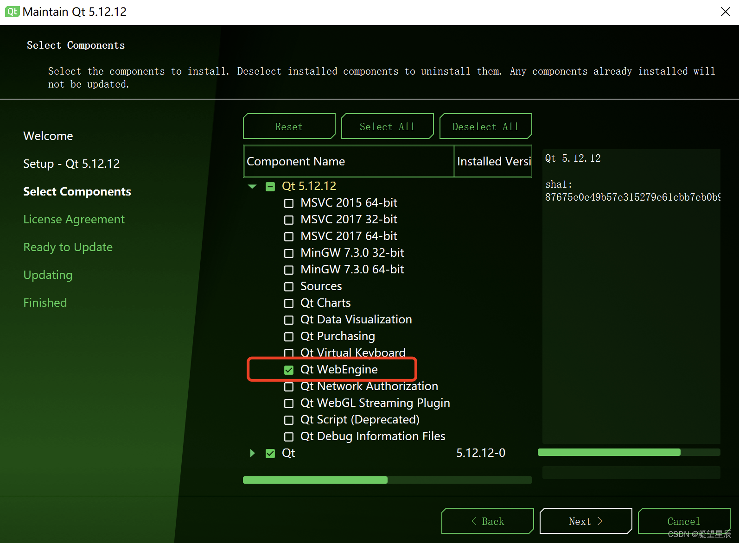
Task: Check the MSVC 2015 64-bit checkbox
Action: [289, 203]
